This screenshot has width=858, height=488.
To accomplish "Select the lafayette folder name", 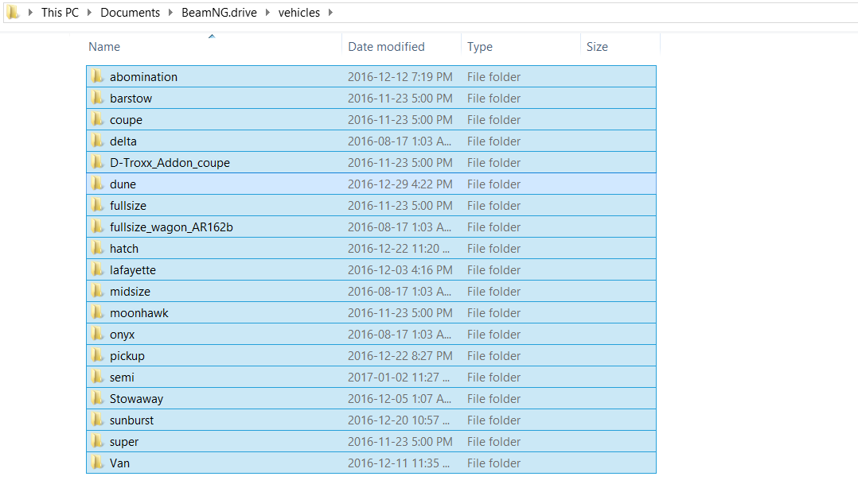I will tap(132, 270).
